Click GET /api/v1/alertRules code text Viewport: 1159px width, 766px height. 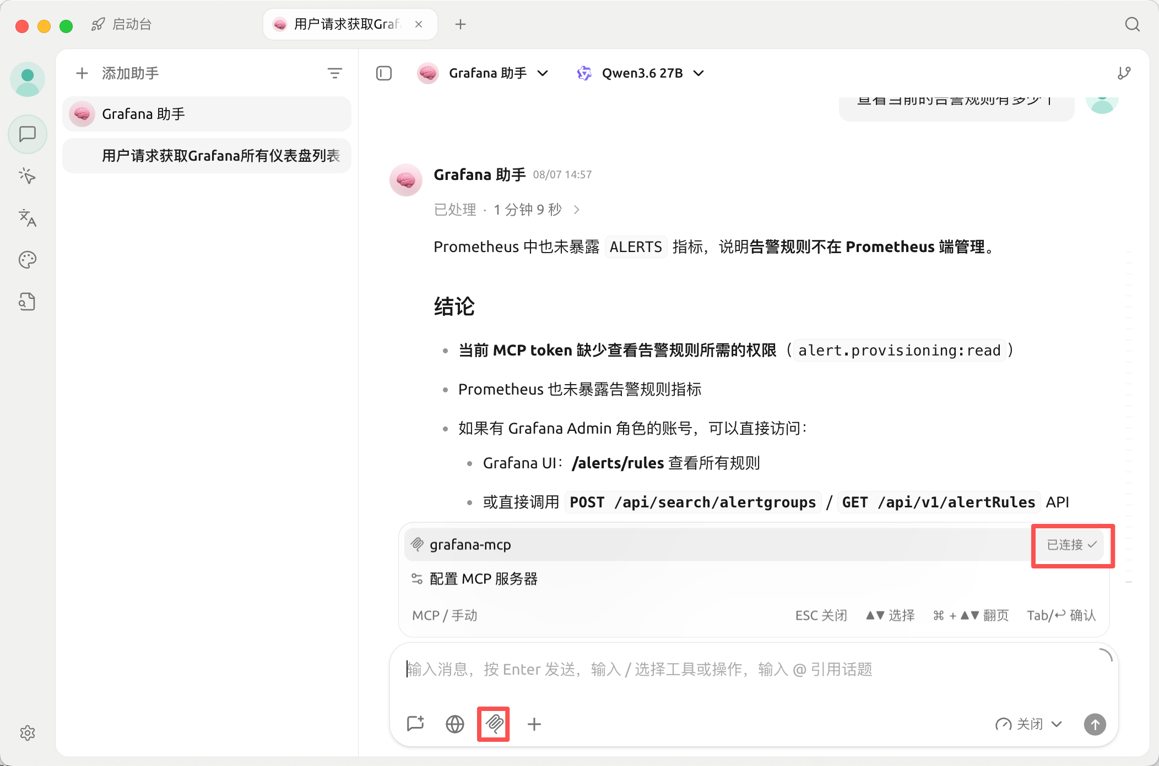(x=939, y=502)
